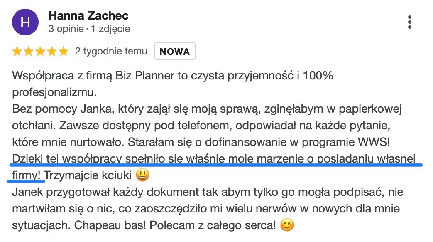Click the NOWA badge
This screenshot has width=433, height=242.
pyautogui.click(x=174, y=52)
